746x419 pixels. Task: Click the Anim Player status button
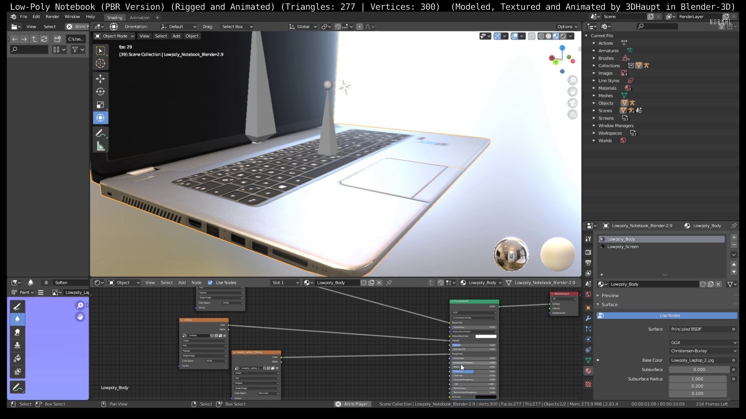(352, 404)
